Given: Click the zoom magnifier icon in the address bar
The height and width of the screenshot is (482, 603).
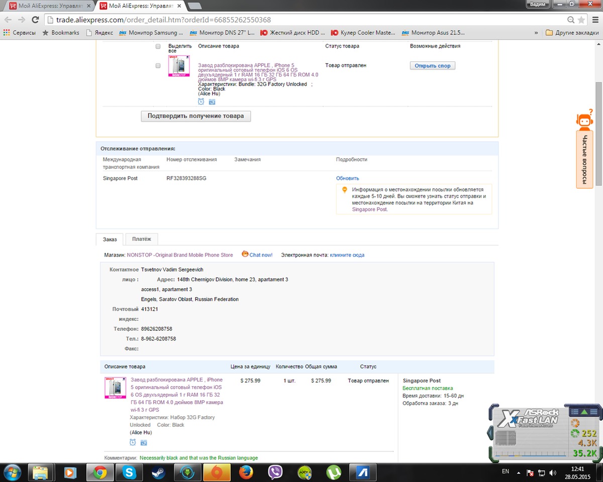Looking at the screenshot, I should [571, 20].
